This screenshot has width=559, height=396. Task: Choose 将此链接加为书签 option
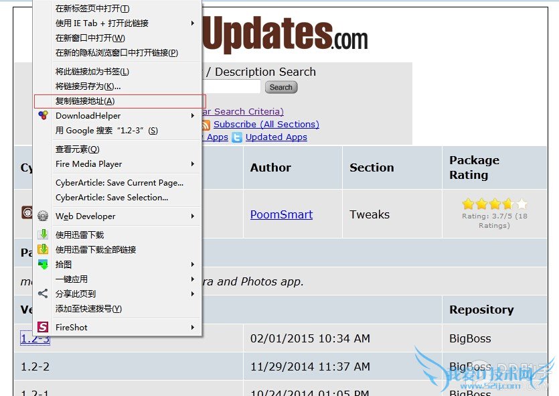coord(92,72)
